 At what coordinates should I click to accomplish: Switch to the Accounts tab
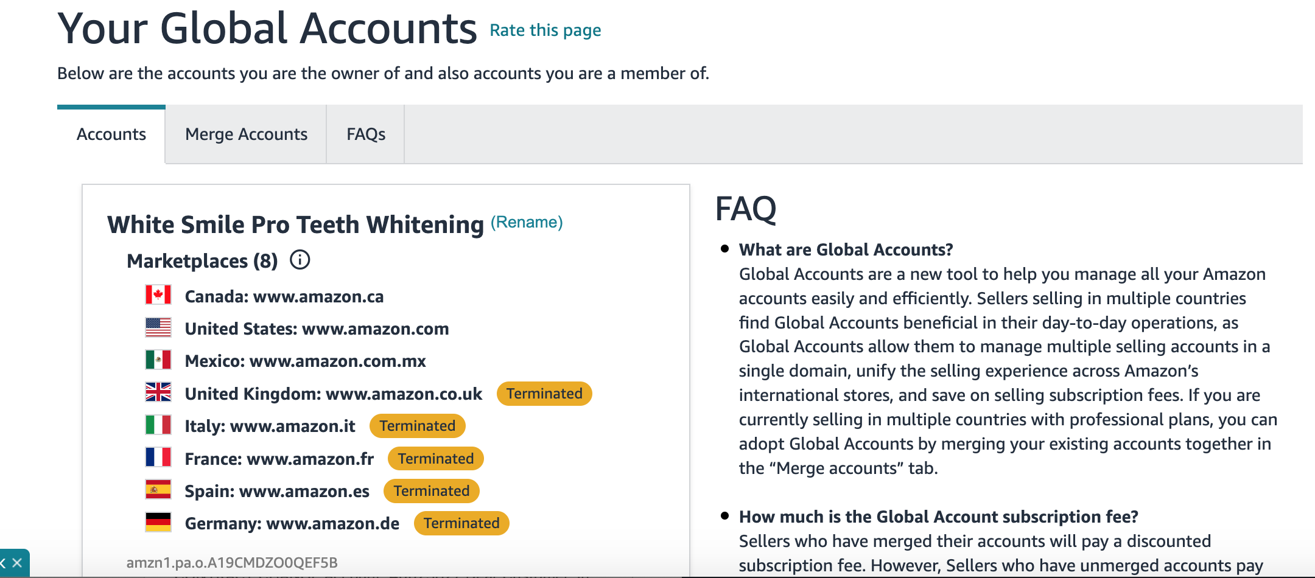coord(111,134)
